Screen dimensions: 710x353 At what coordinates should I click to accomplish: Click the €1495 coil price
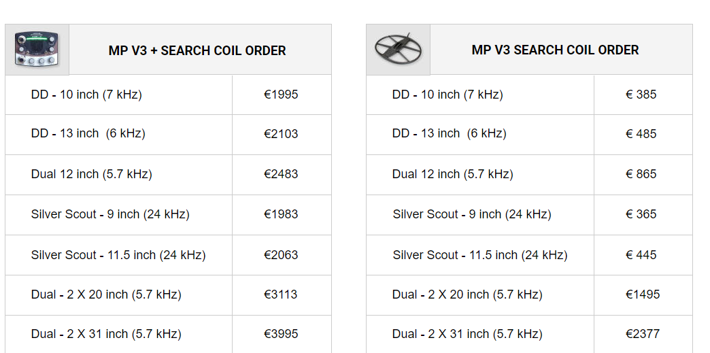[x=643, y=295]
